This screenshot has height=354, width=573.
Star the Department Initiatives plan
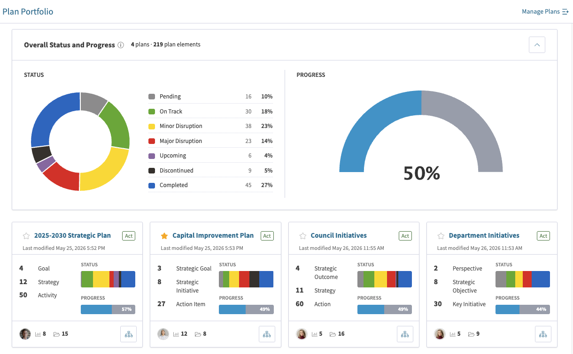pyautogui.click(x=441, y=236)
